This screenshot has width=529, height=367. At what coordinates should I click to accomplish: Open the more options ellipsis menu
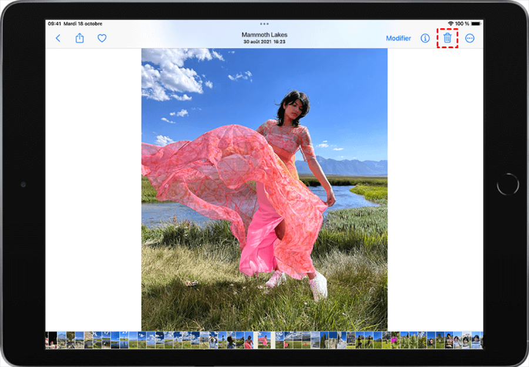[x=470, y=38]
